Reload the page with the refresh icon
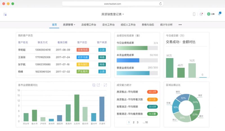 (160, 4)
